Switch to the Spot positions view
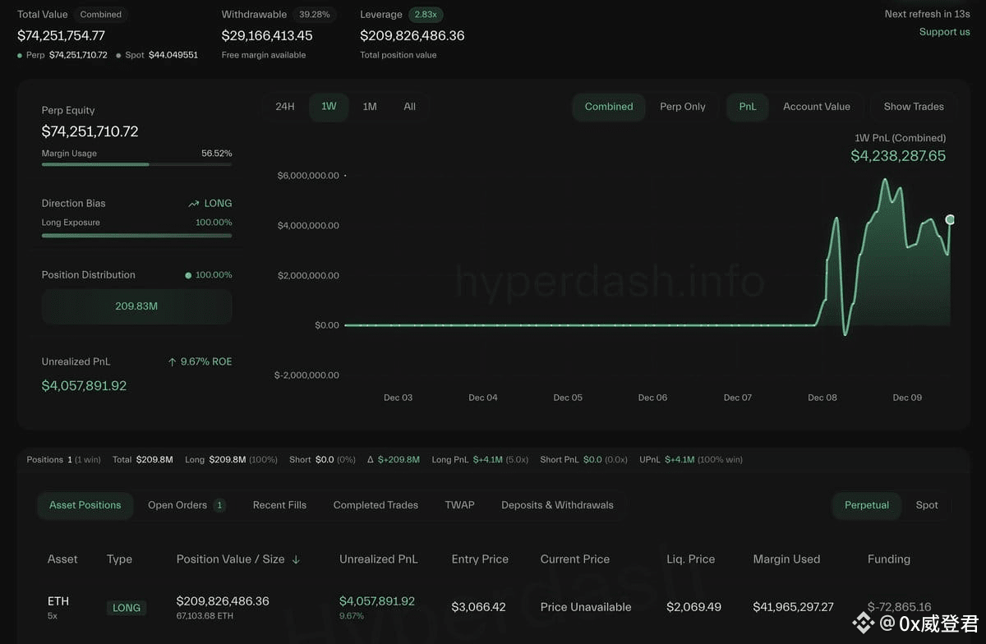The width and height of the screenshot is (986, 644). click(x=926, y=505)
